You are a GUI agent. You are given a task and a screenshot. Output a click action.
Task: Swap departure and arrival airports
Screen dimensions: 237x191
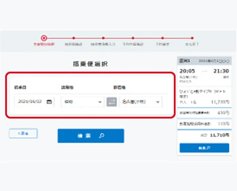coord(111,102)
